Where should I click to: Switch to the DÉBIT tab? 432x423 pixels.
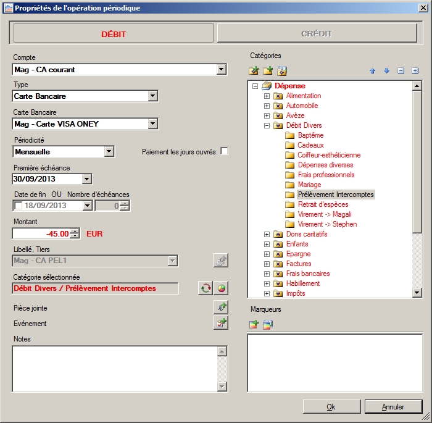pos(114,33)
